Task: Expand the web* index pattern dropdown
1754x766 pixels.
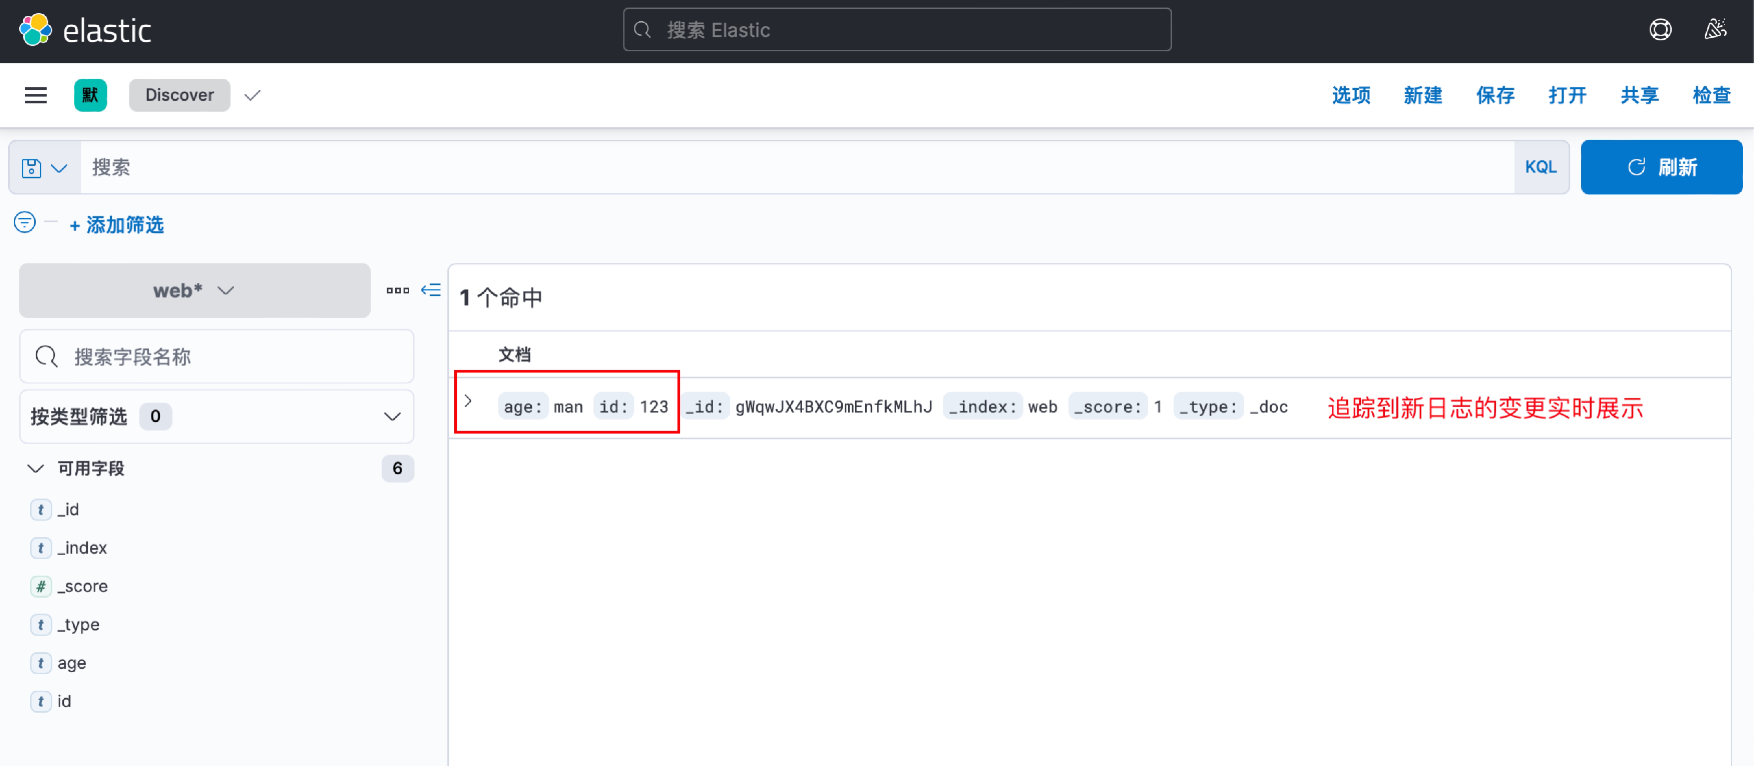Action: tap(195, 291)
